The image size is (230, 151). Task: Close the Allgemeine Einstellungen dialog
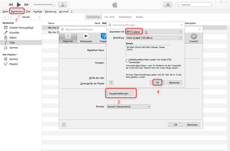pos(200,29)
